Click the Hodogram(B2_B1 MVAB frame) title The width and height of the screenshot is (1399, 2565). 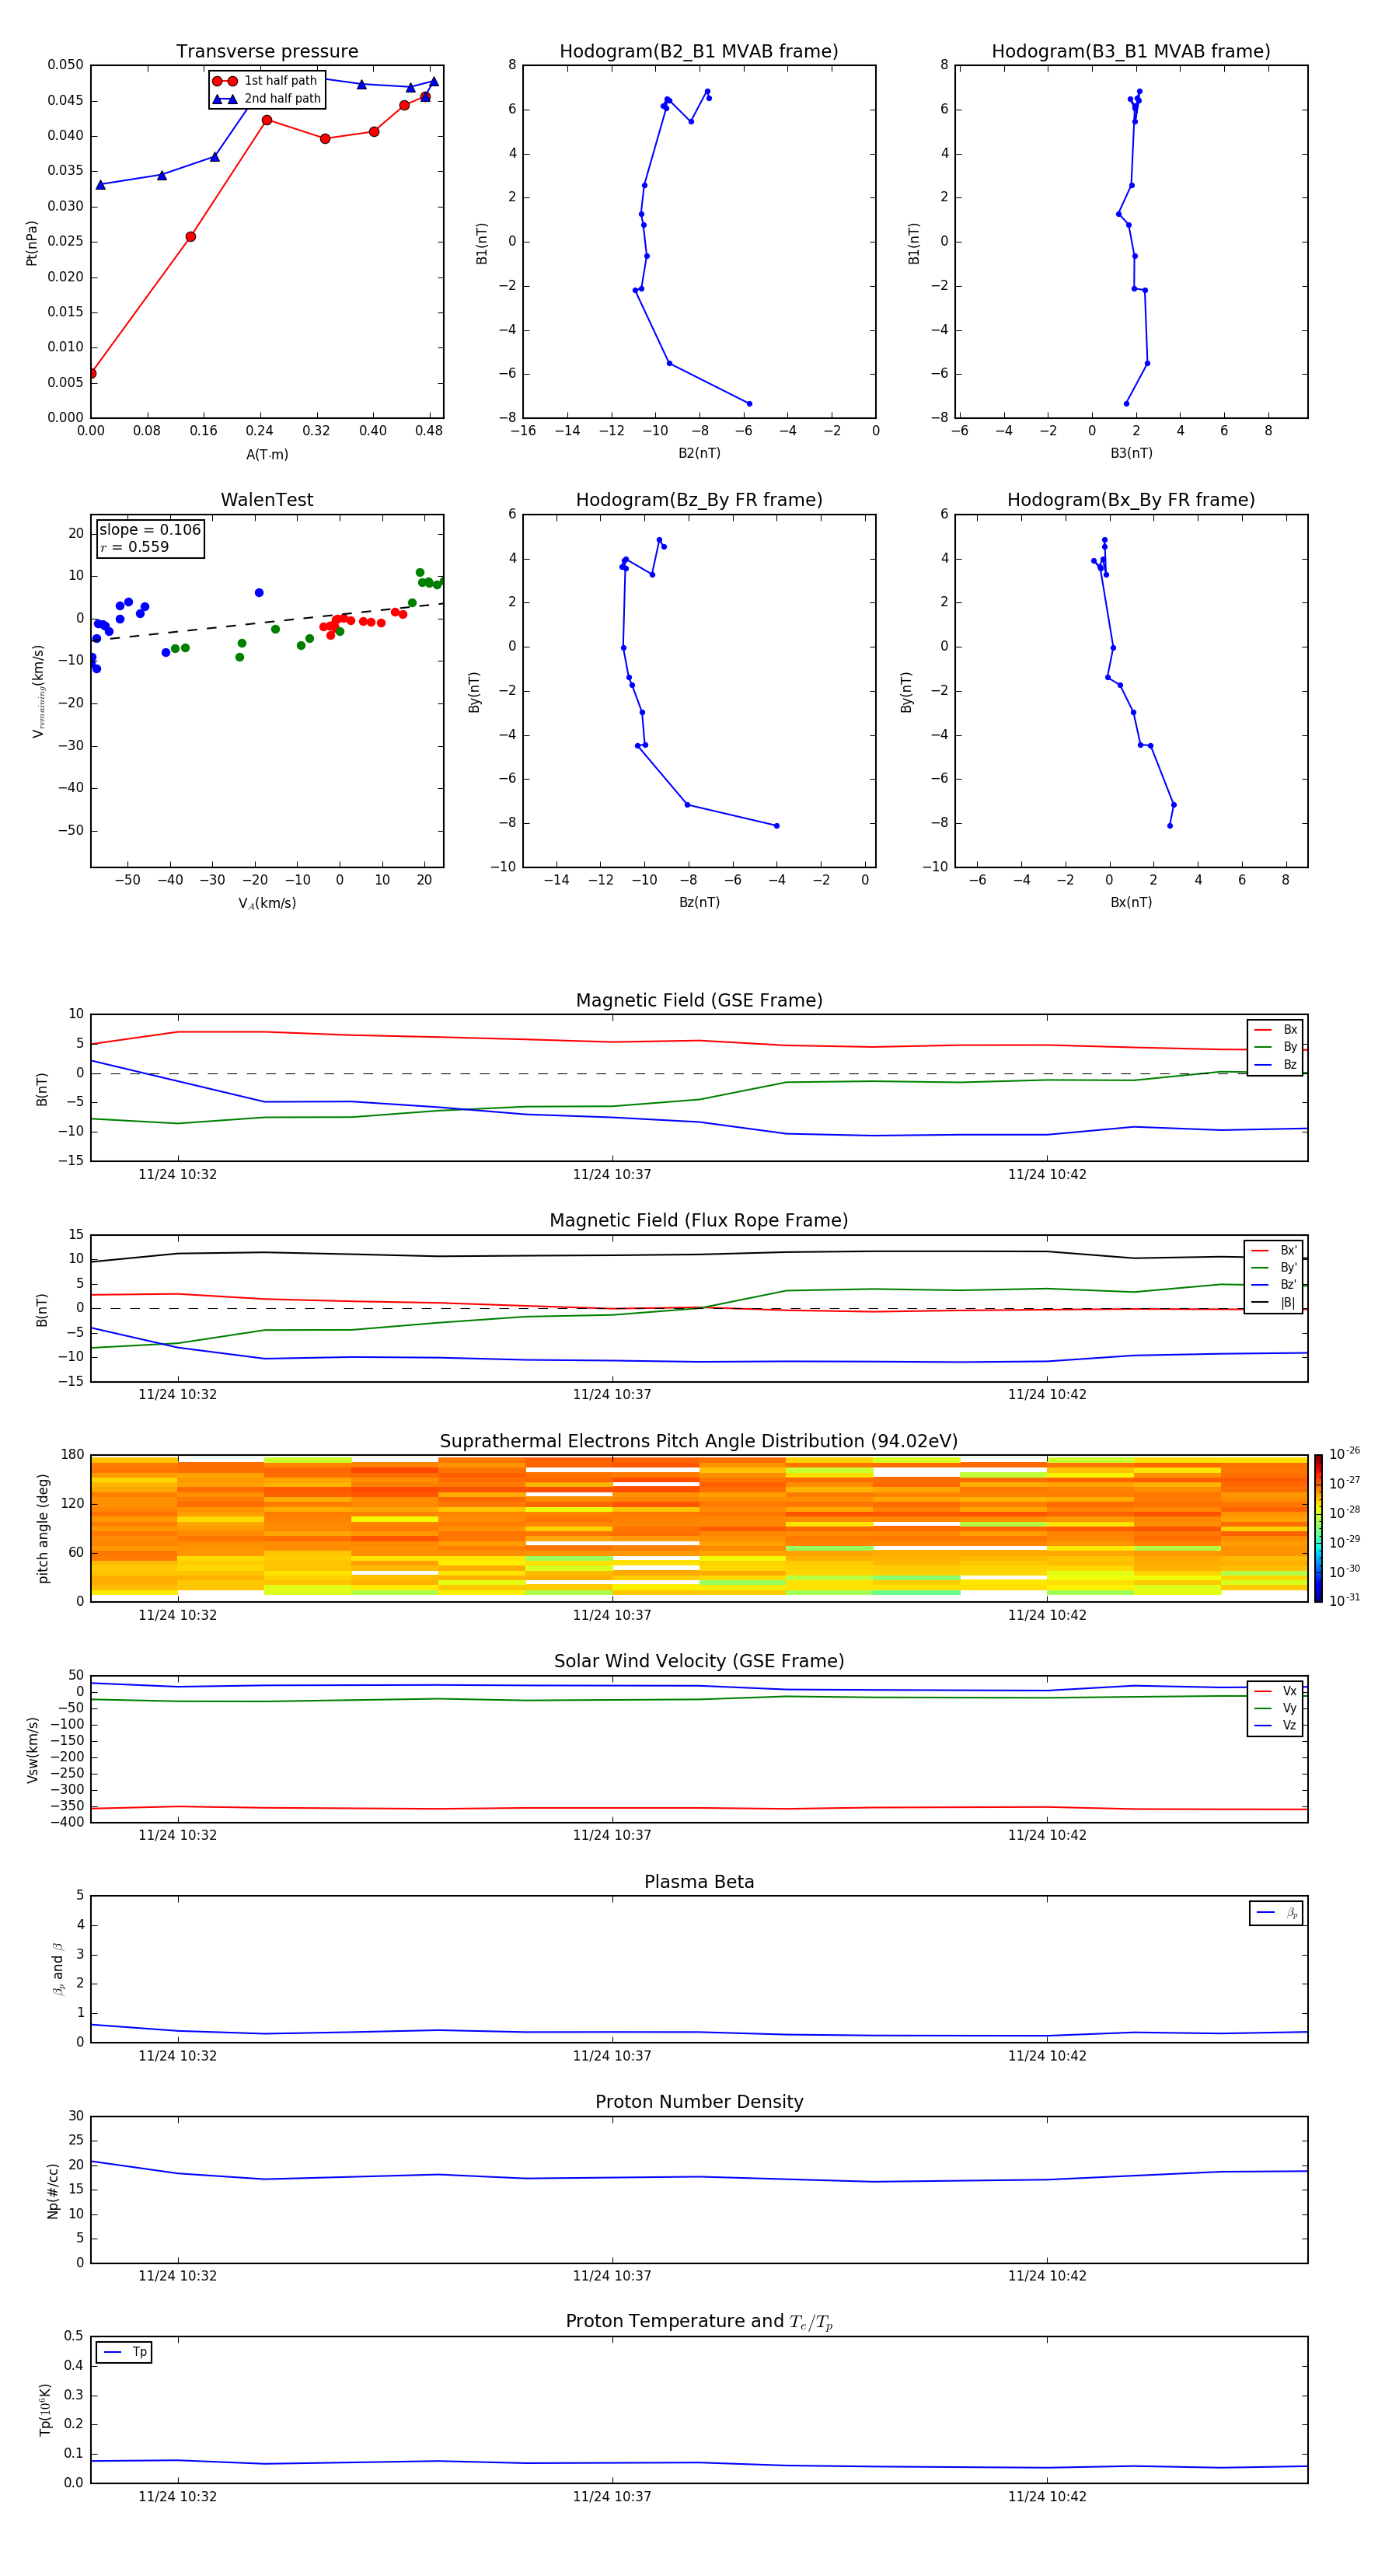click(699, 52)
